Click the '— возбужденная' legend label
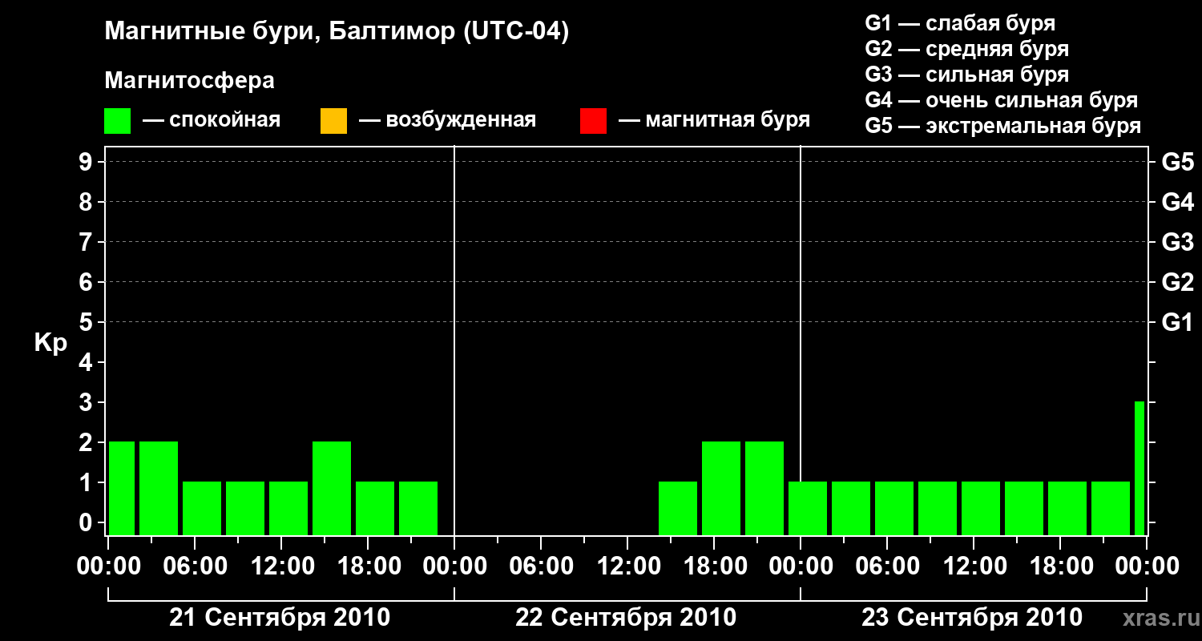Viewport: 1202px width, 641px height. tap(447, 121)
